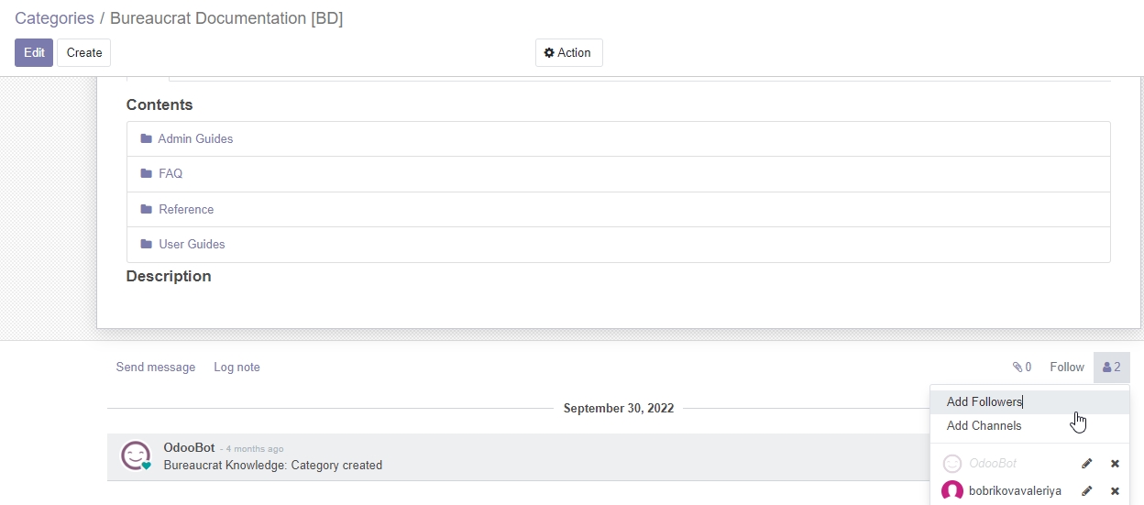The height and width of the screenshot is (505, 1144).
Task: Go to Categories breadcrumb link
Action: coord(54,18)
